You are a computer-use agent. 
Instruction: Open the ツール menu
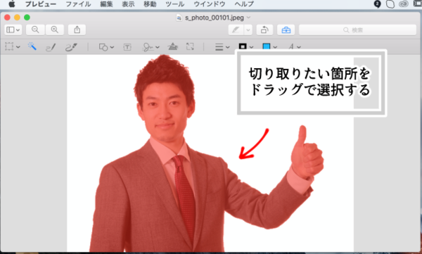pyautogui.click(x=174, y=4)
